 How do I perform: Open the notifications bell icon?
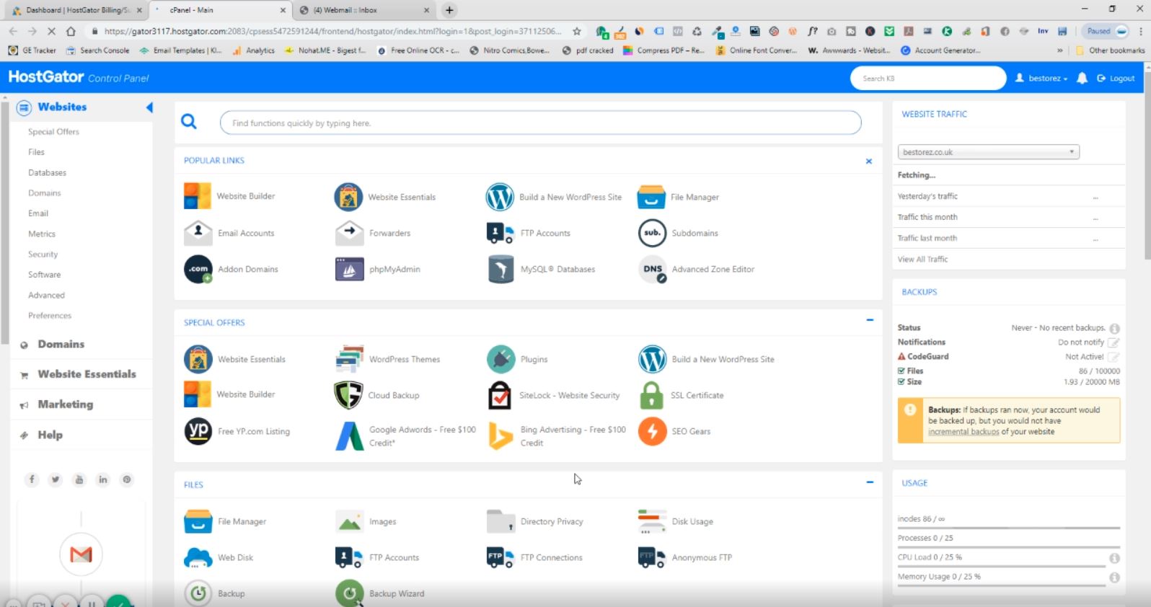click(1082, 78)
